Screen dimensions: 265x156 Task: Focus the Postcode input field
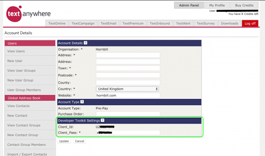pos(128,75)
